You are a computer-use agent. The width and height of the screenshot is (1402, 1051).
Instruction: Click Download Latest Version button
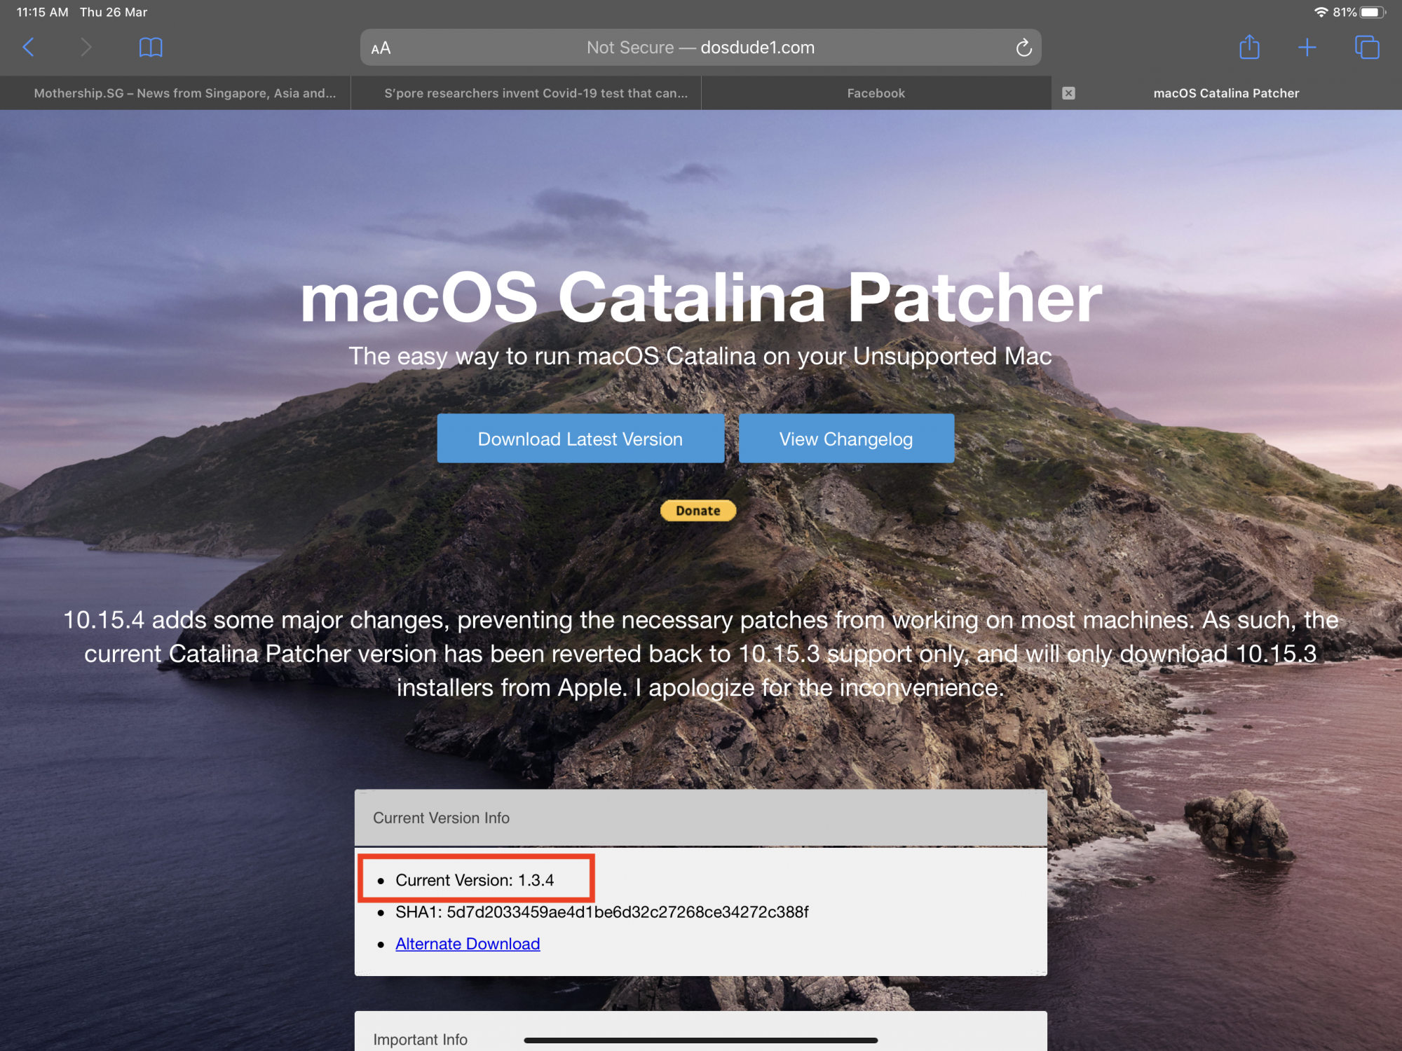click(580, 439)
